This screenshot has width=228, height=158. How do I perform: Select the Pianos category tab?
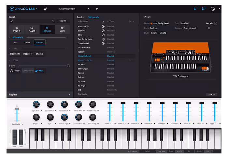coord(32,29)
